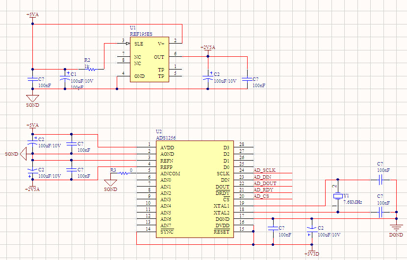Screen dimensions: 407x260
Task: Click the SYNC pin label
Action: (x=167, y=232)
